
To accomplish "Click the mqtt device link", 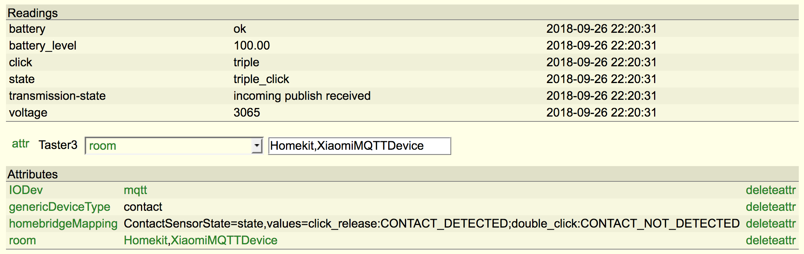I will point(135,190).
